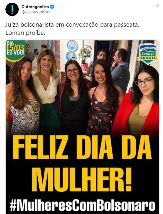
Task: Click the yellow "FELIZ DIA DA" headline
Action: (82, 147)
